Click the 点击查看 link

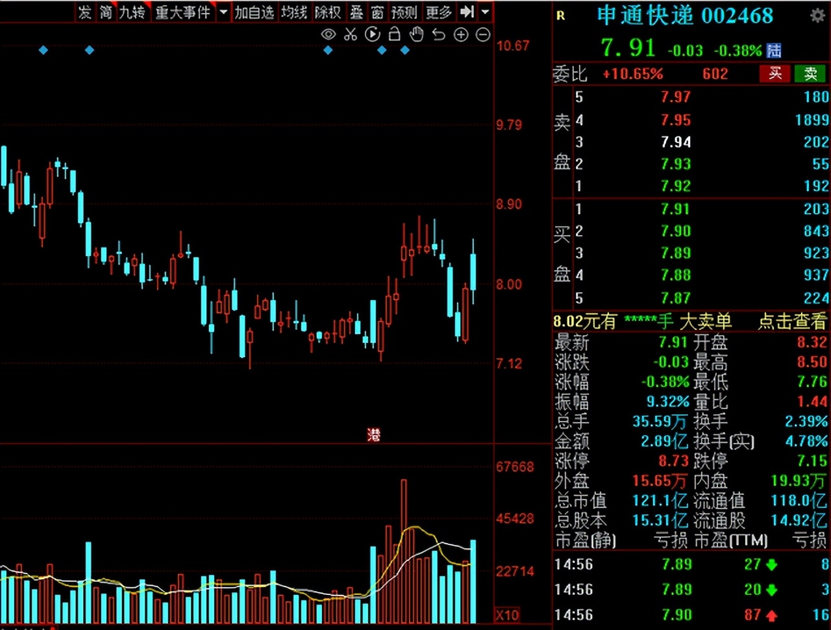tap(791, 321)
